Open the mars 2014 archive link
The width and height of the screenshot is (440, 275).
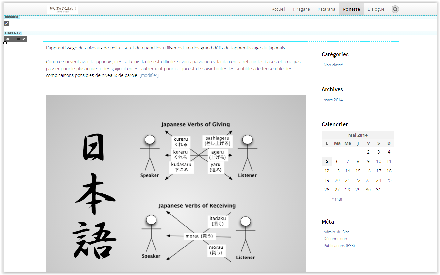point(333,100)
